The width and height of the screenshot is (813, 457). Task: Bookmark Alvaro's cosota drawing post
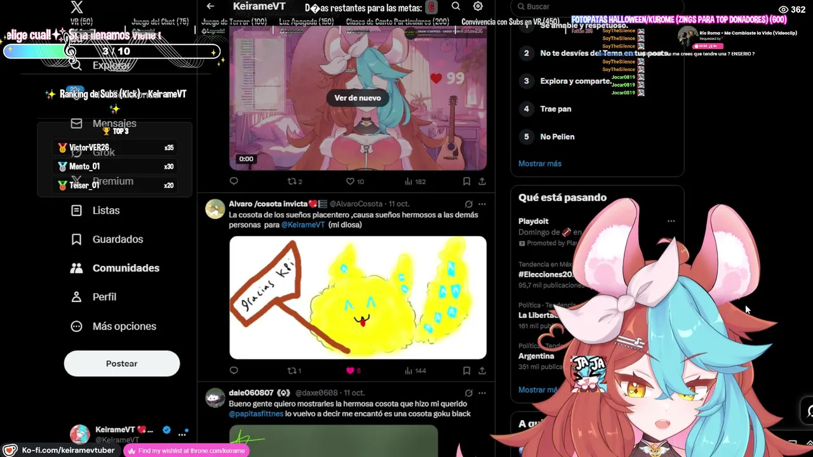point(466,371)
